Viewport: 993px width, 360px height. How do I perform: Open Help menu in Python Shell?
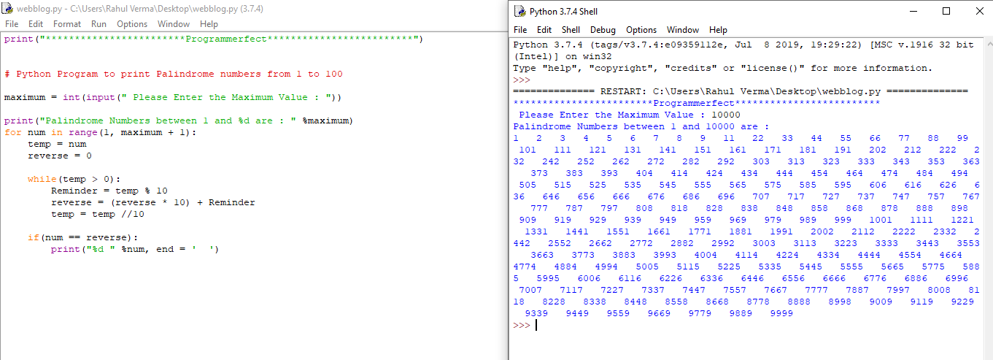point(719,30)
